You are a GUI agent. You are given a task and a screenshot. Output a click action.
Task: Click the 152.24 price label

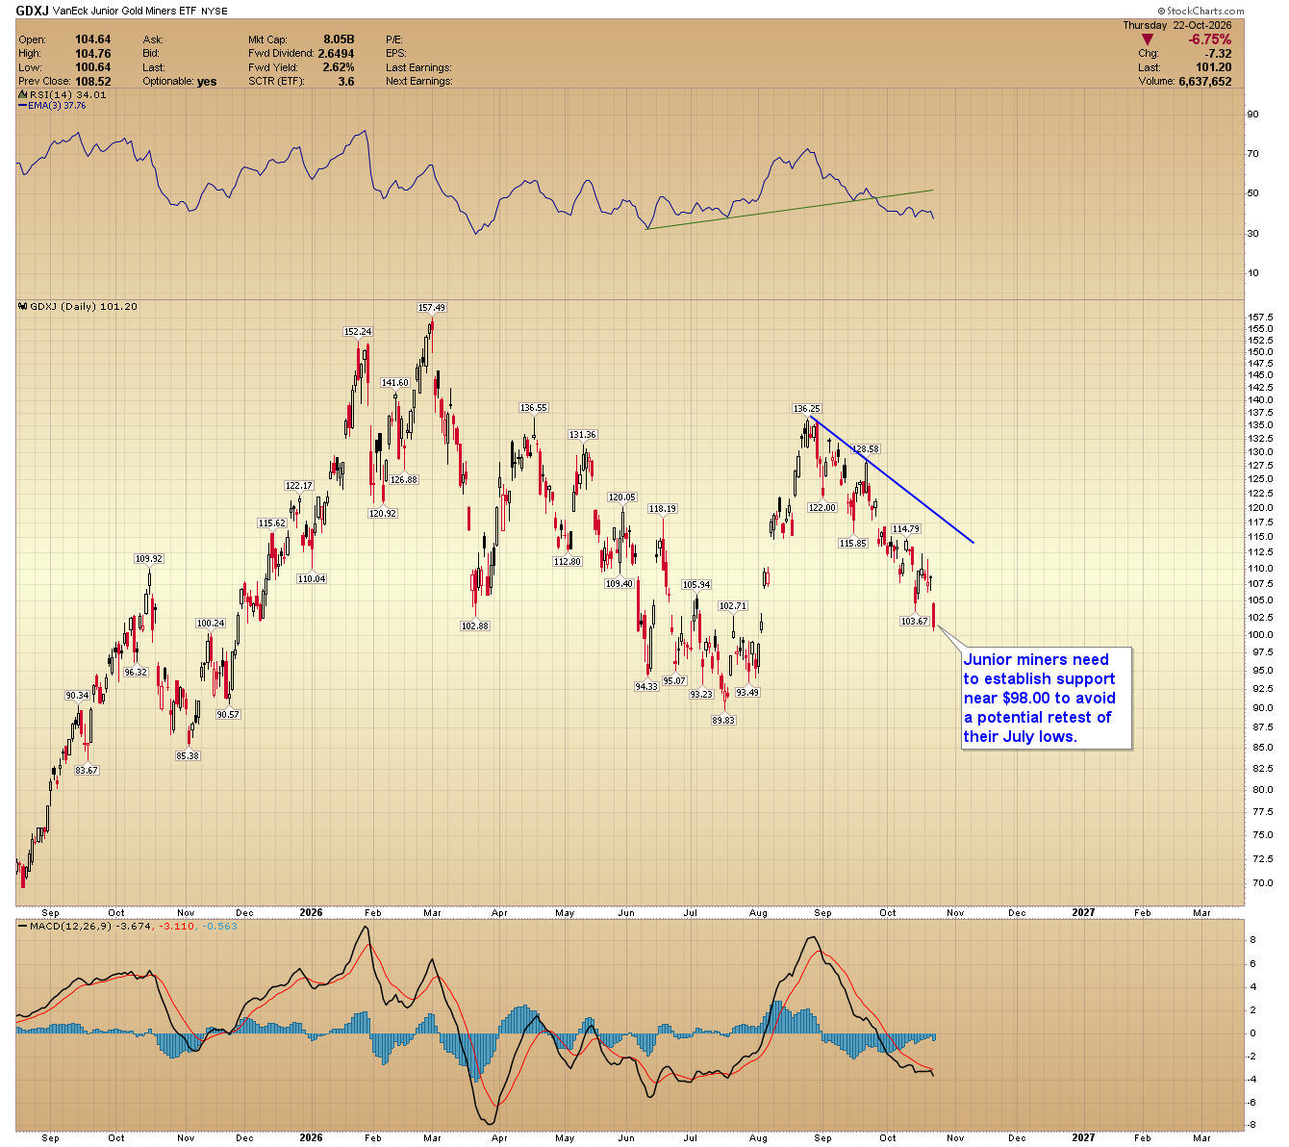358,332
